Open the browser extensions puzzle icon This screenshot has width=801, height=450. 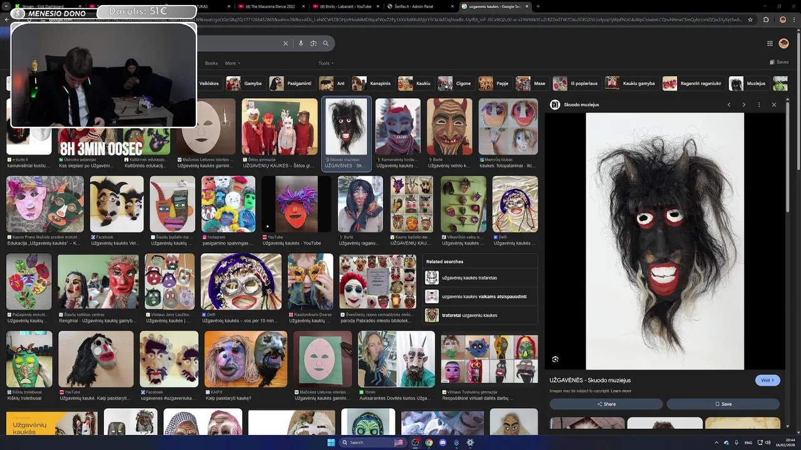(766, 19)
